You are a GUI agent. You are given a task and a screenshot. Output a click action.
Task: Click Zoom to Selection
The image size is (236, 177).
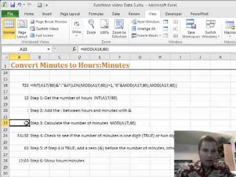coord(119,29)
